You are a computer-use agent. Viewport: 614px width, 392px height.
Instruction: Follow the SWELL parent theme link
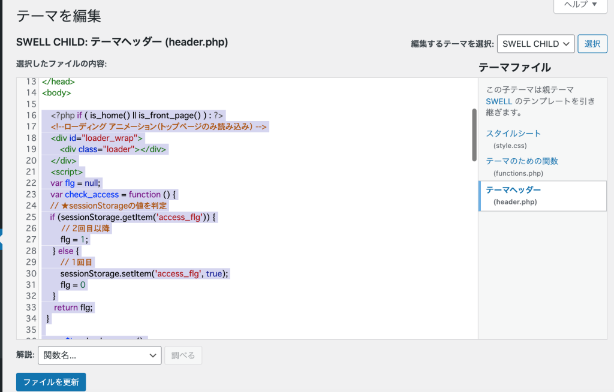[x=499, y=101]
